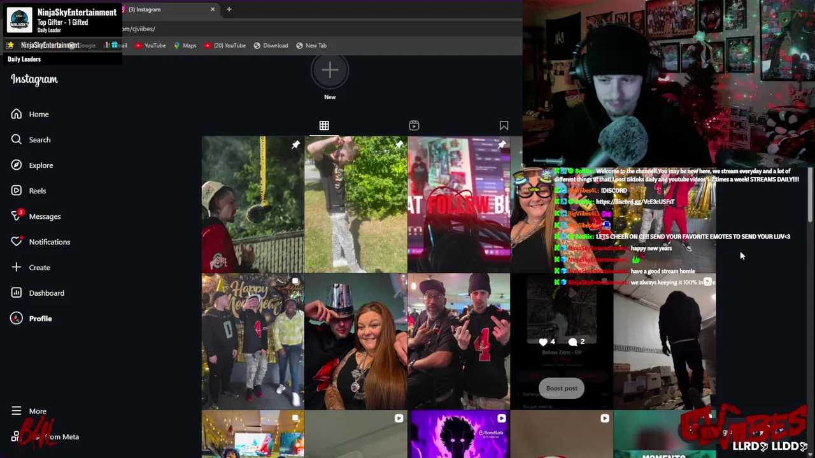Select the Create plus icon in sidebar
The image size is (815, 458).
click(x=17, y=267)
